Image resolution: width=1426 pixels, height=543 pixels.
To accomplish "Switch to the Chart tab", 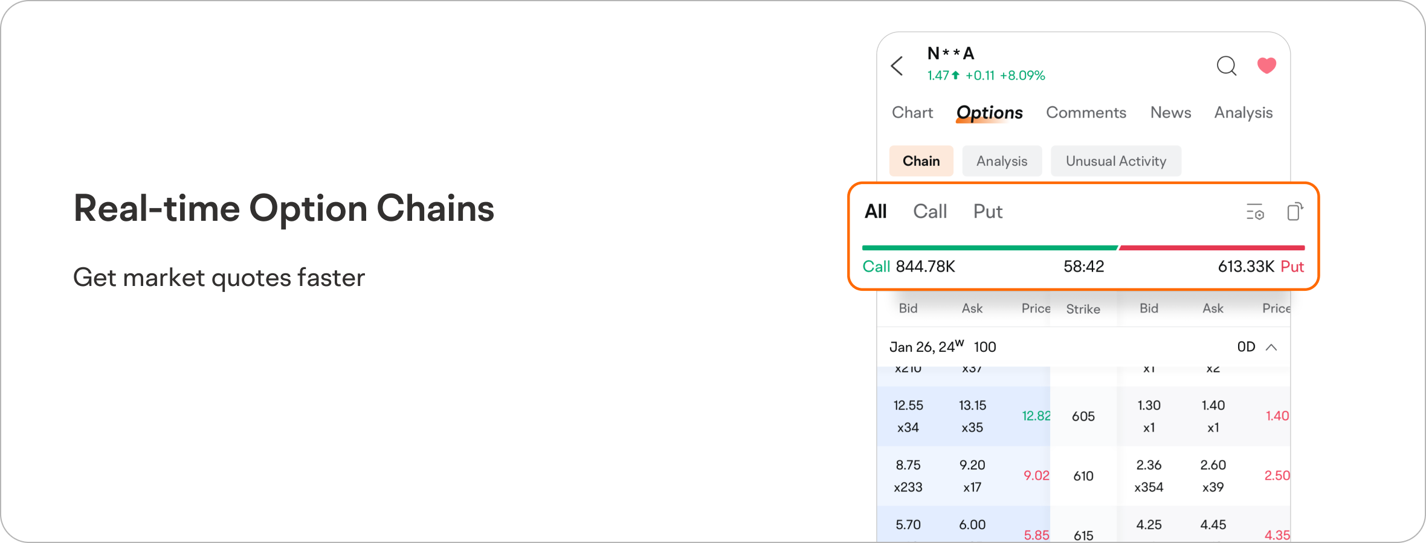I will [912, 113].
